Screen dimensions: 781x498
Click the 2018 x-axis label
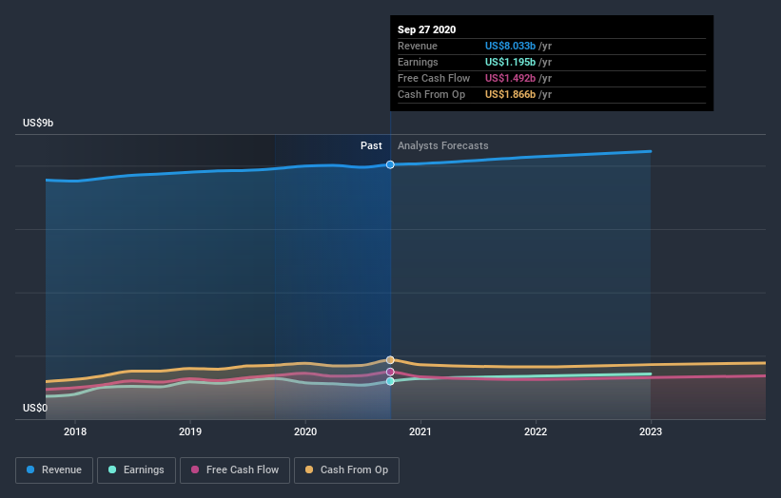(x=75, y=431)
